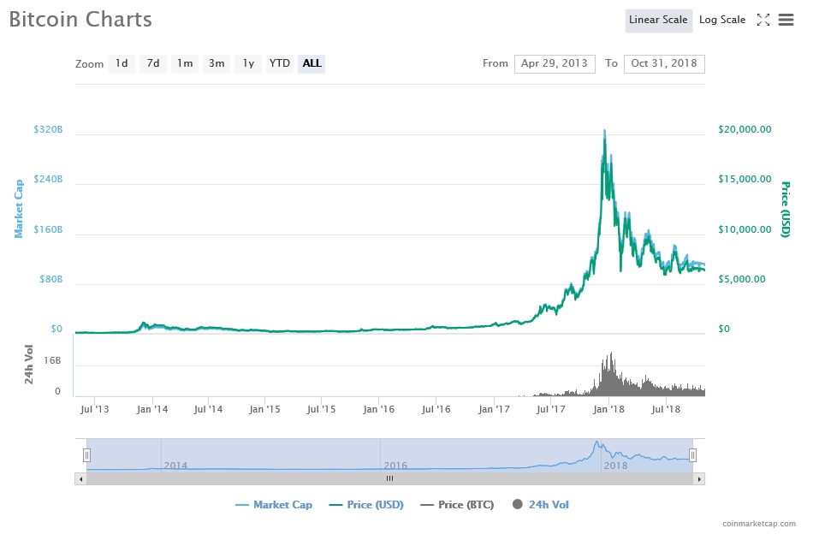Edit the From date field

click(555, 63)
